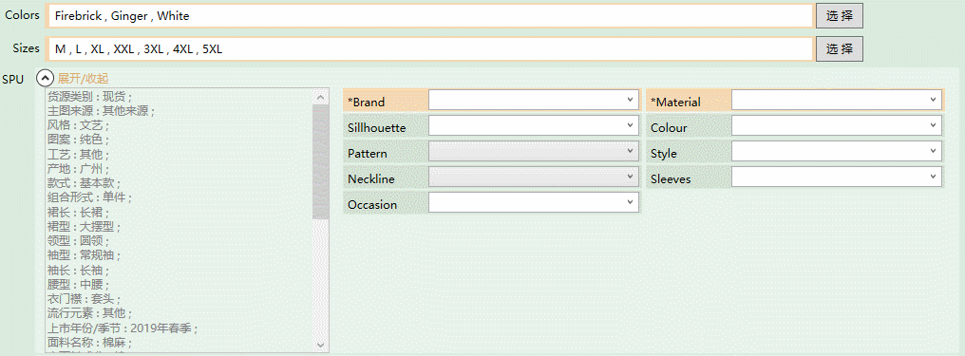The image size is (965, 356).
Task: Click the SPU list scroll up arrow
Action: pyautogui.click(x=321, y=97)
